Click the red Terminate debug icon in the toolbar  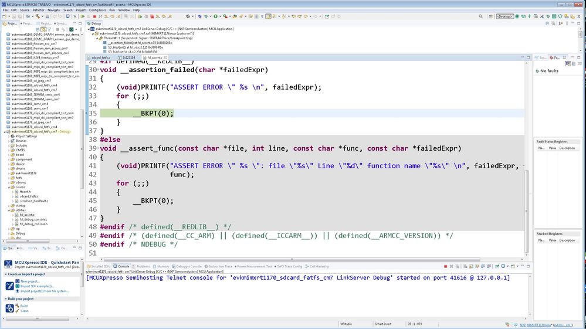94,16
